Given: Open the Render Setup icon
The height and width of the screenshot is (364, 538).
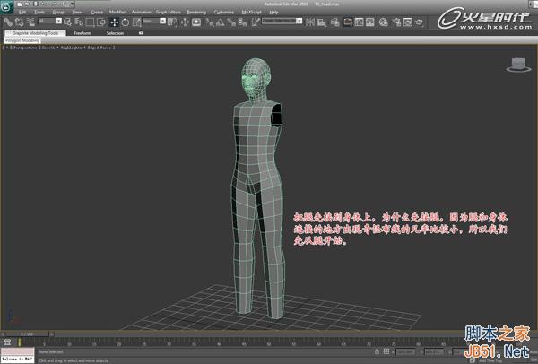Looking at the screenshot, I should 396,22.
